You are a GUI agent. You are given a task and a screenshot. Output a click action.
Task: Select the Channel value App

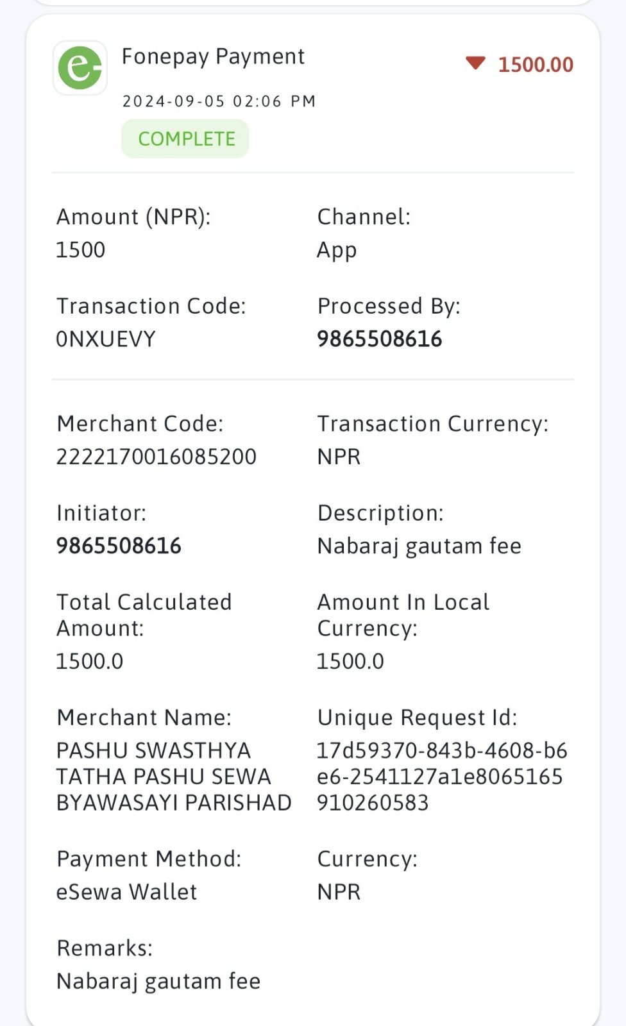tap(337, 251)
